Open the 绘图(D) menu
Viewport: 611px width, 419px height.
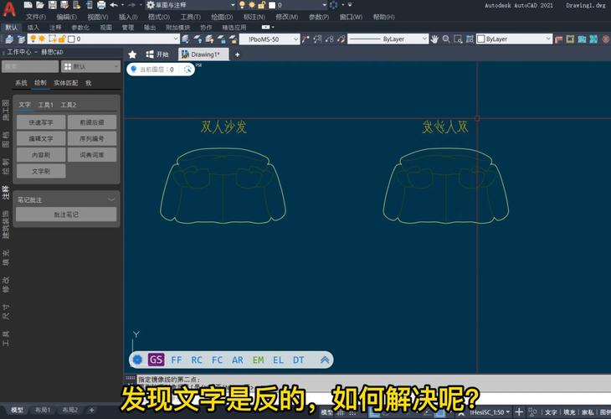point(222,17)
